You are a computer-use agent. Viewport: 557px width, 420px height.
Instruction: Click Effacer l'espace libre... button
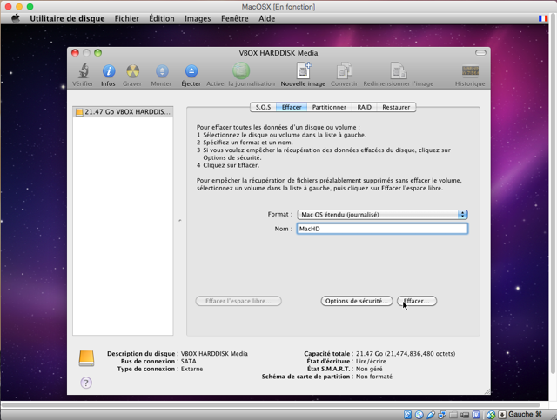point(238,301)
